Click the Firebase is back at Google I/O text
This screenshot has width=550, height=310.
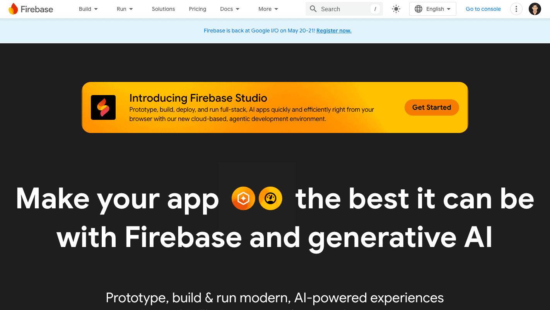(x=260, y=31)
